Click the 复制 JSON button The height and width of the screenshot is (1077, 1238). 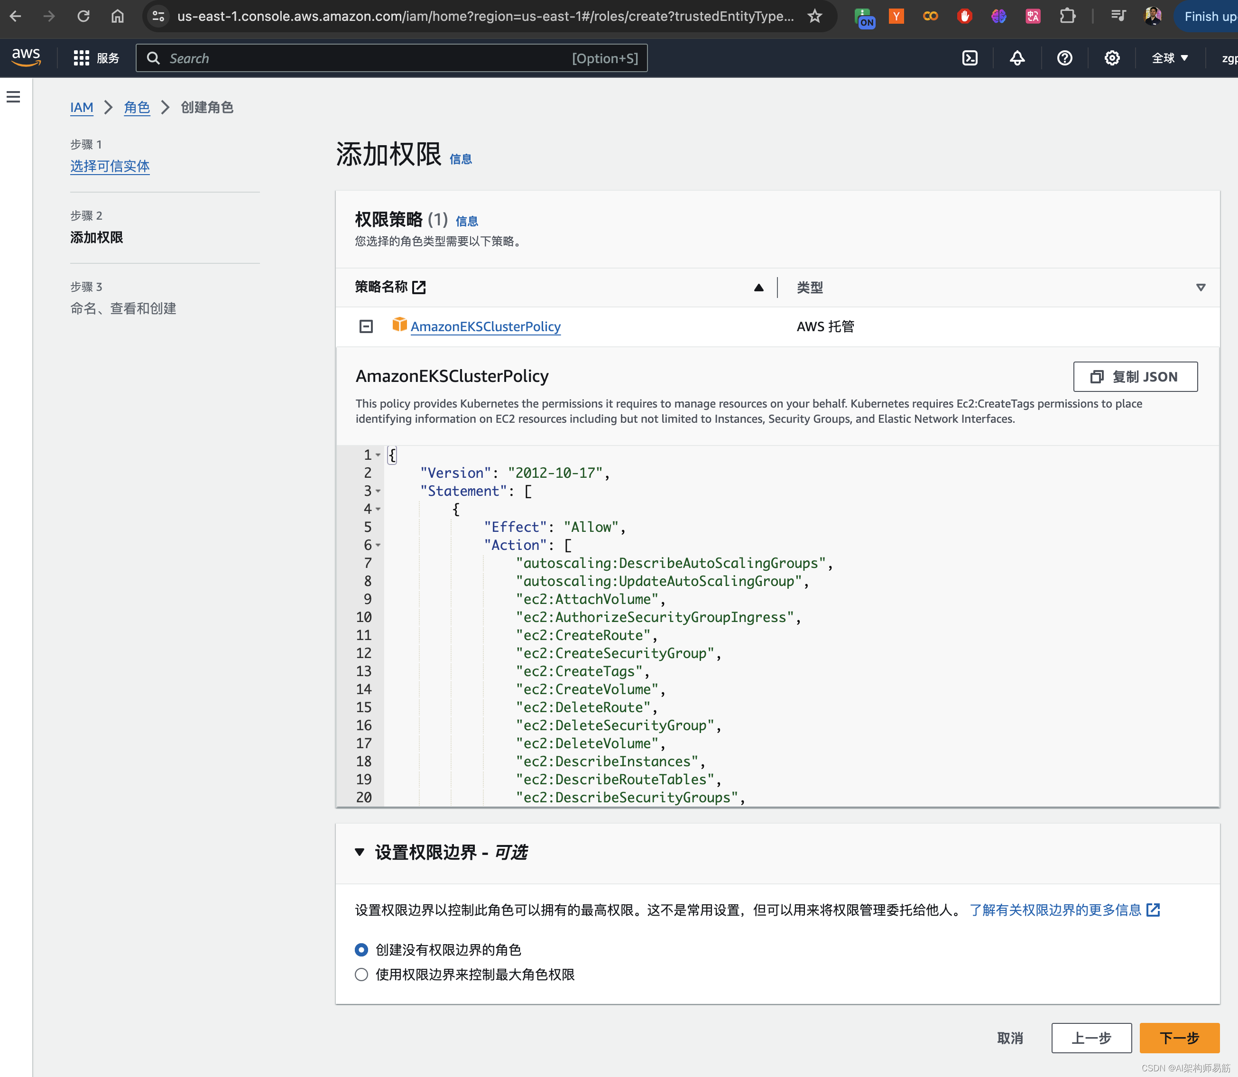[x=1135, y=377]
